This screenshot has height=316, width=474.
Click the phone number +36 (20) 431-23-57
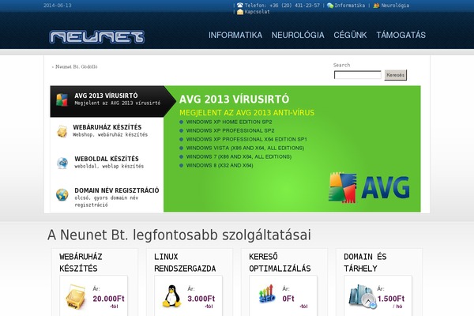295,6
